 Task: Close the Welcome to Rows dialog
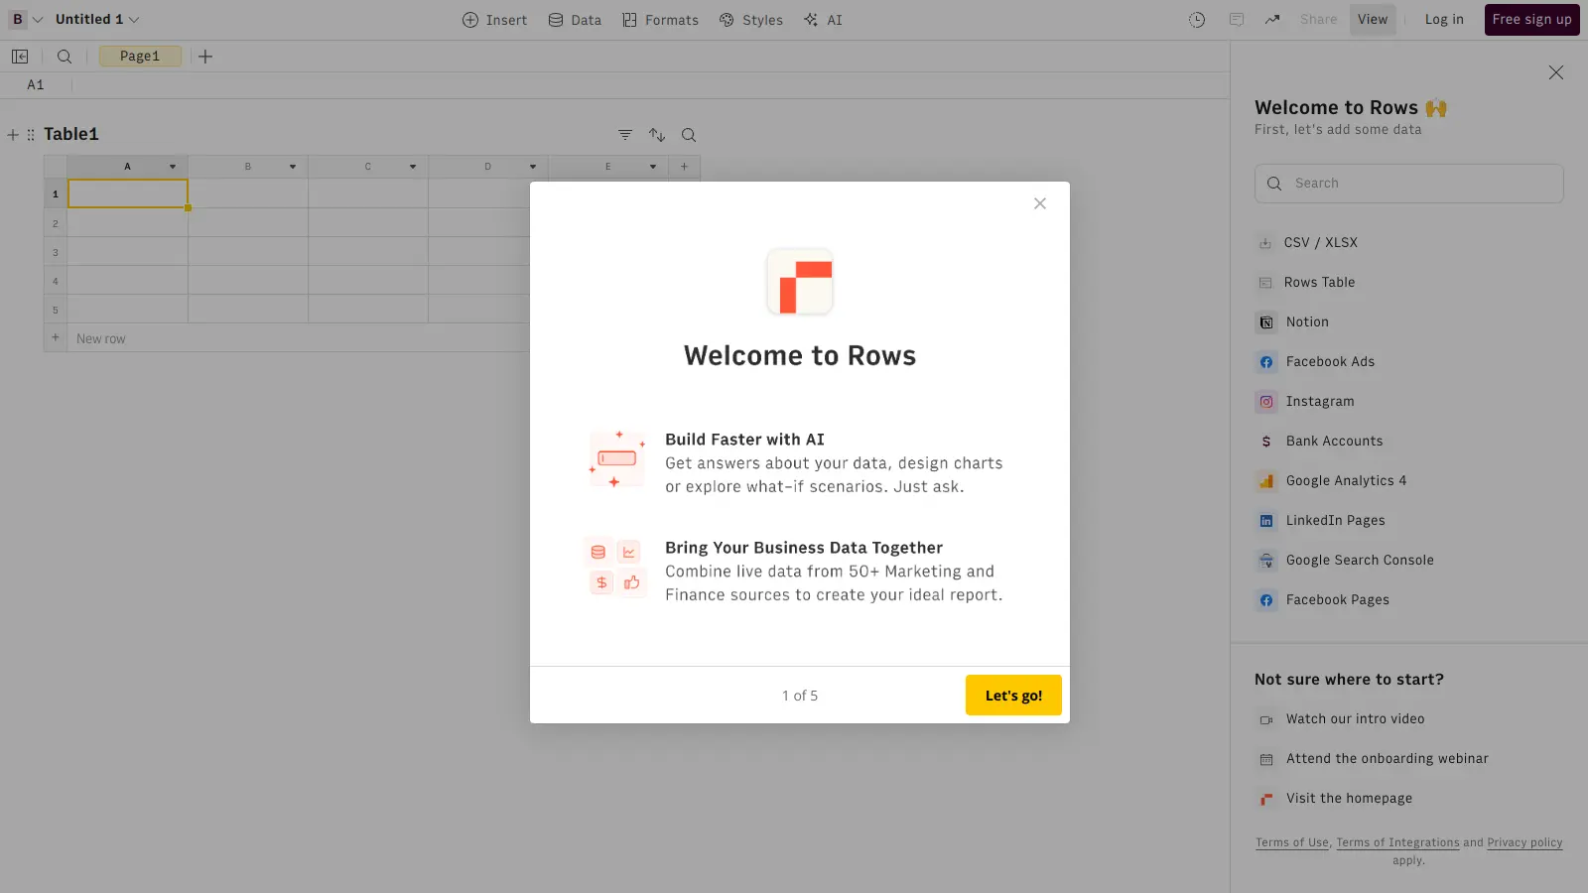1040,203
